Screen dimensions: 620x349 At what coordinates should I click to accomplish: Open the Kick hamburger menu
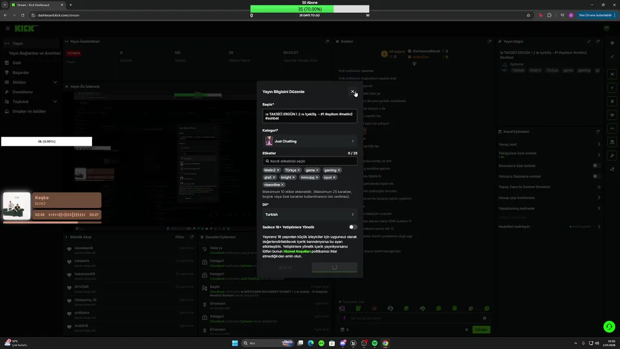tap(7, 29)
